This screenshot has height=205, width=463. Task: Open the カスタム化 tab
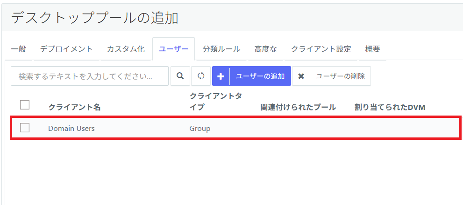[126, 49]
